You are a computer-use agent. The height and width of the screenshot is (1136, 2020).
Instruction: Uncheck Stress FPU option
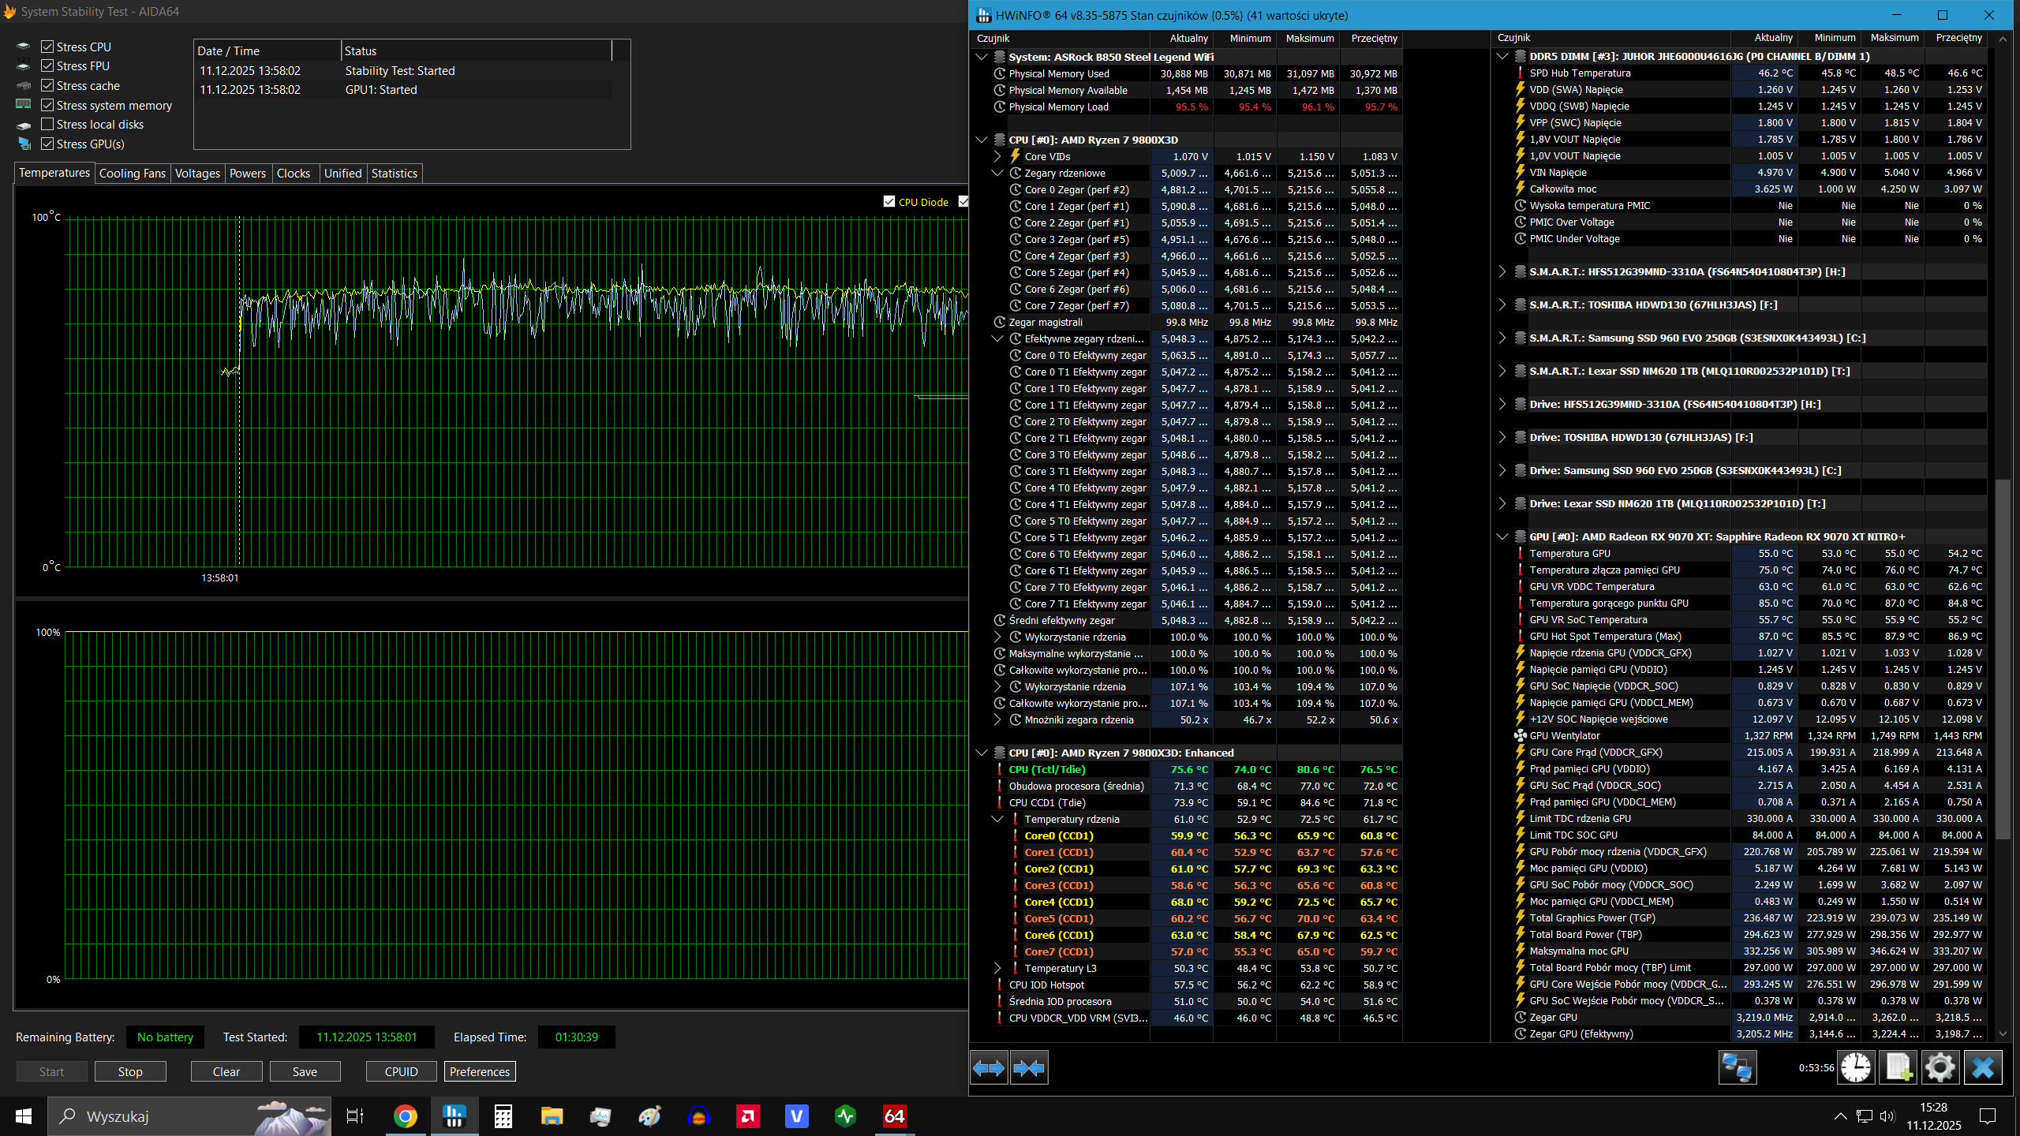[x=48, y=66]
